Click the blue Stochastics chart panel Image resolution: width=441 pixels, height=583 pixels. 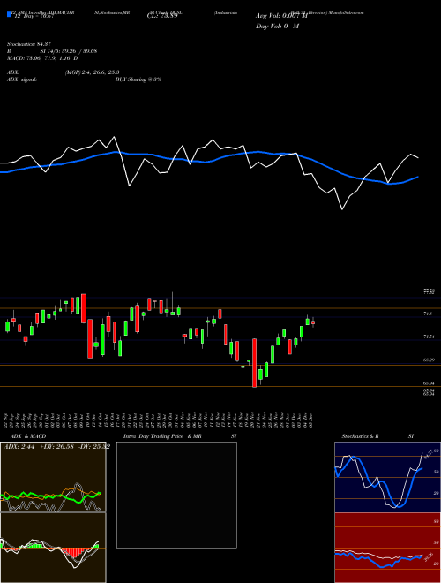pyautogui.click(x=387, y=477)
